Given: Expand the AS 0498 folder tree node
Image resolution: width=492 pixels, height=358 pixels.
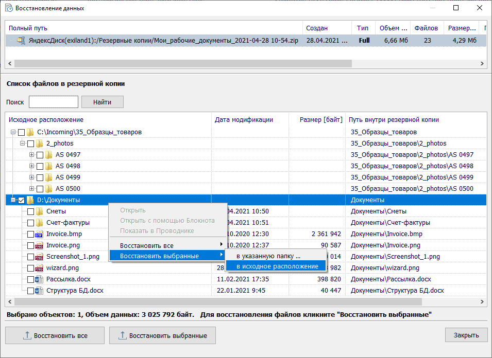Looking at the screenshot, I should pyautogui.click(x=32, y=166).
